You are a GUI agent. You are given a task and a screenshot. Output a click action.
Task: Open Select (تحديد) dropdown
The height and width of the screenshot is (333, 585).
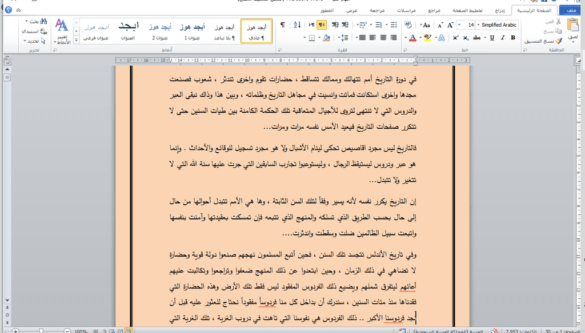[x=34, y=40]
